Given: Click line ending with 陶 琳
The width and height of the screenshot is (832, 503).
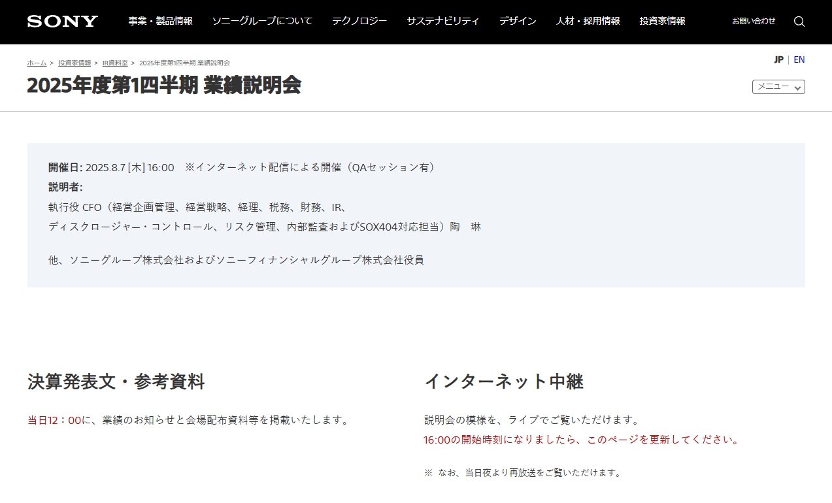Looking at the screenshot, I should tap(265, 227).
